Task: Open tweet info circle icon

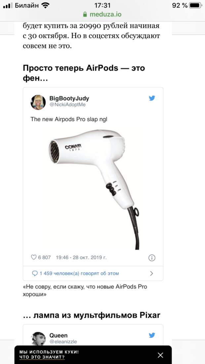Action: [152, 258]
